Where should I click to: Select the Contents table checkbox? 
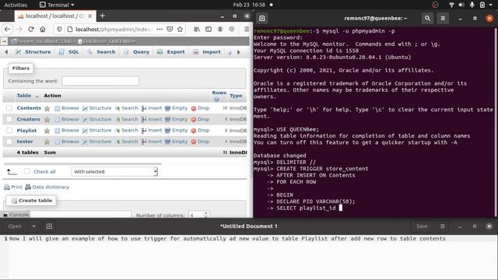pyautogui.click(x=9, y=108)
